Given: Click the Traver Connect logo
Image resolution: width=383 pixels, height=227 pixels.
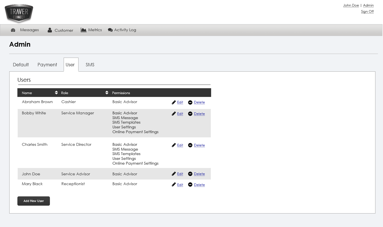Looking at the screenshot, I should pos(19,13).
